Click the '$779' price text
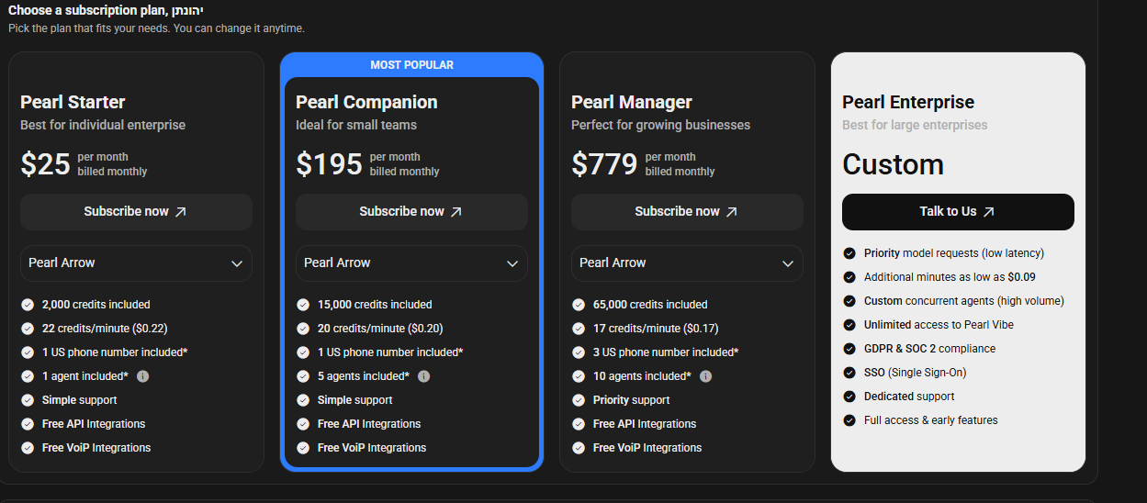Image resolution: width=1147 pixels, height=503 pixels. 604,164
